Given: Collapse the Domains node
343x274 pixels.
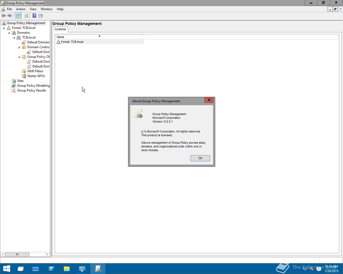Looking at the screenshot, I should pyautogui.click(x=9, y=33).
